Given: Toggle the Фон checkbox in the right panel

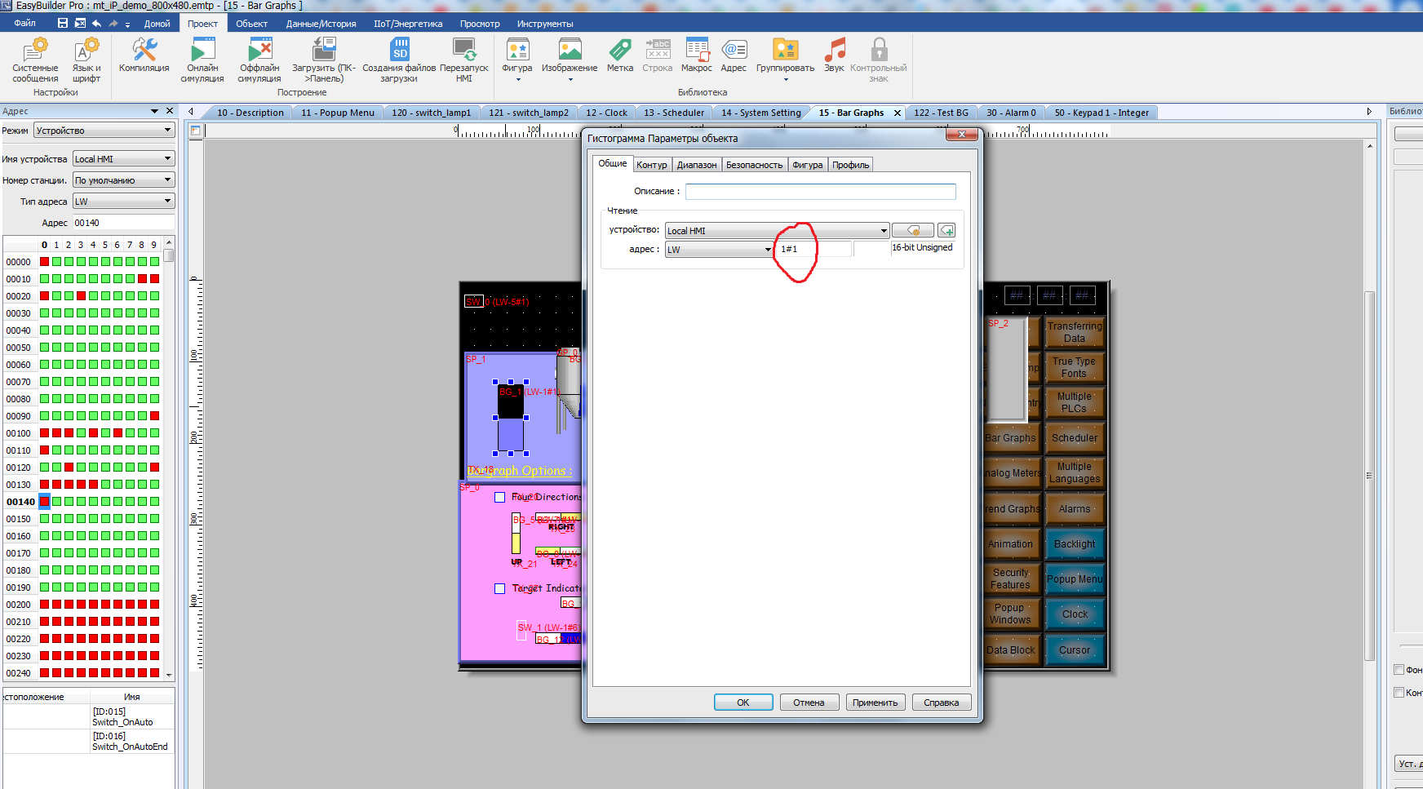Looking at the screenshot, I should pyautogui.click(x=1399, y=670).
